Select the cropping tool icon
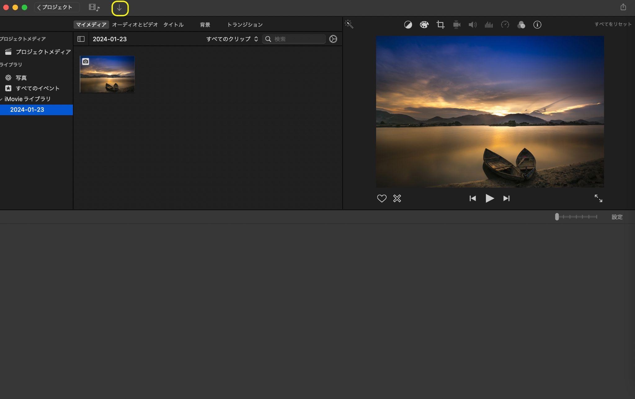Image resolution: width=635 pixels, height=399 pixels. pyautogui.click(x=440, y=25)
